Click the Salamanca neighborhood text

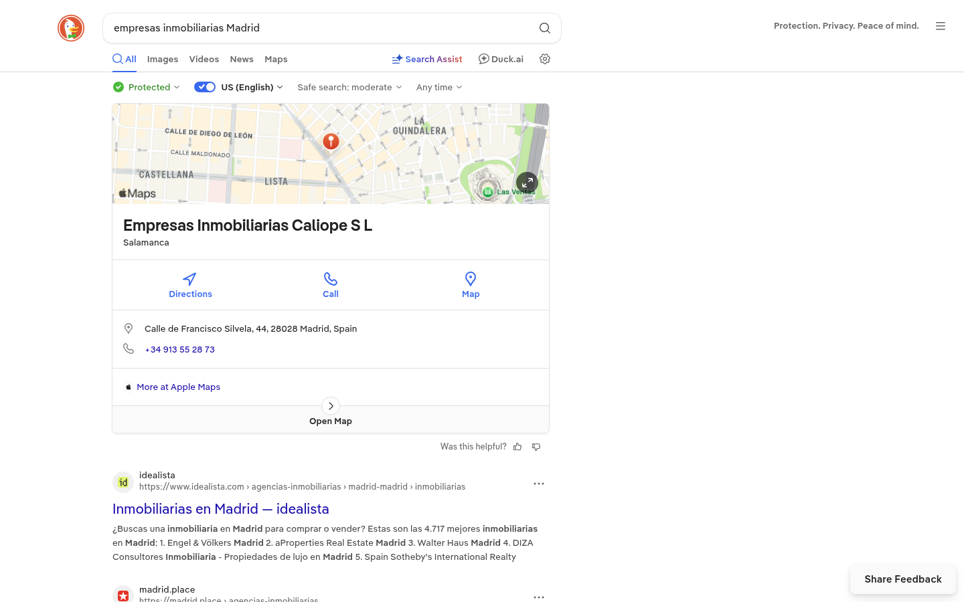point(146,242)
